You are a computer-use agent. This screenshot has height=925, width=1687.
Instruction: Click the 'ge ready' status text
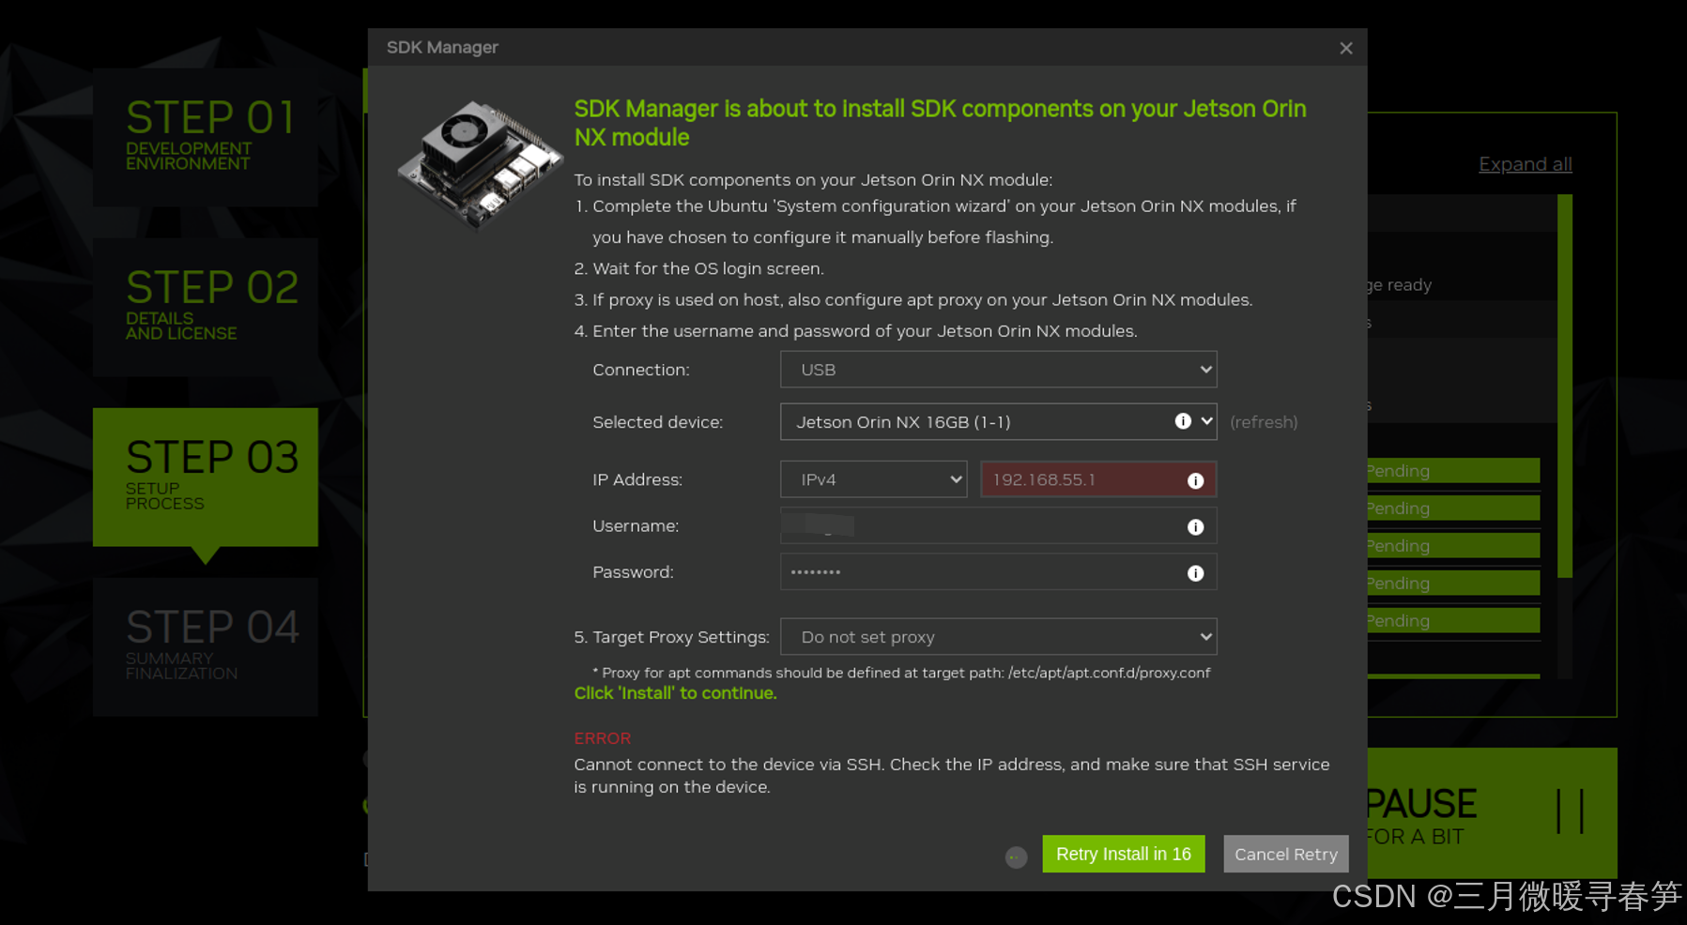click(1399, 285)
